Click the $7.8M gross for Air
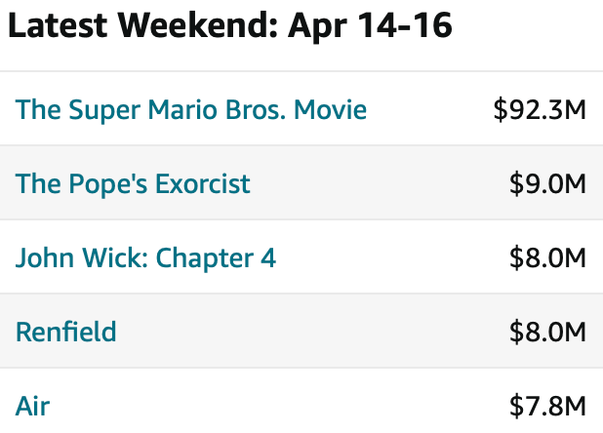603x433 pixels. [547, 405]
